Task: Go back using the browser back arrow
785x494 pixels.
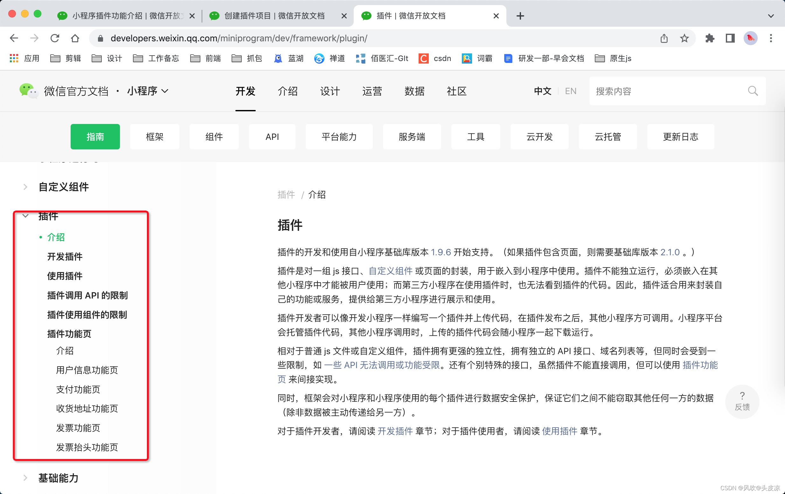Action: tap(14, 38)
